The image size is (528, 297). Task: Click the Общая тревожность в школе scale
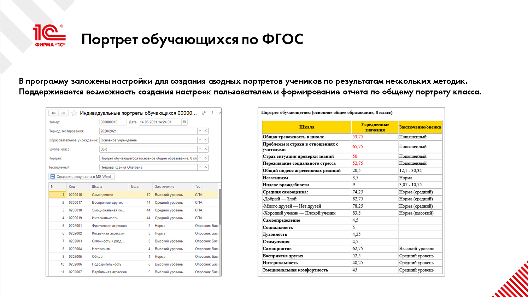[293, 137]
